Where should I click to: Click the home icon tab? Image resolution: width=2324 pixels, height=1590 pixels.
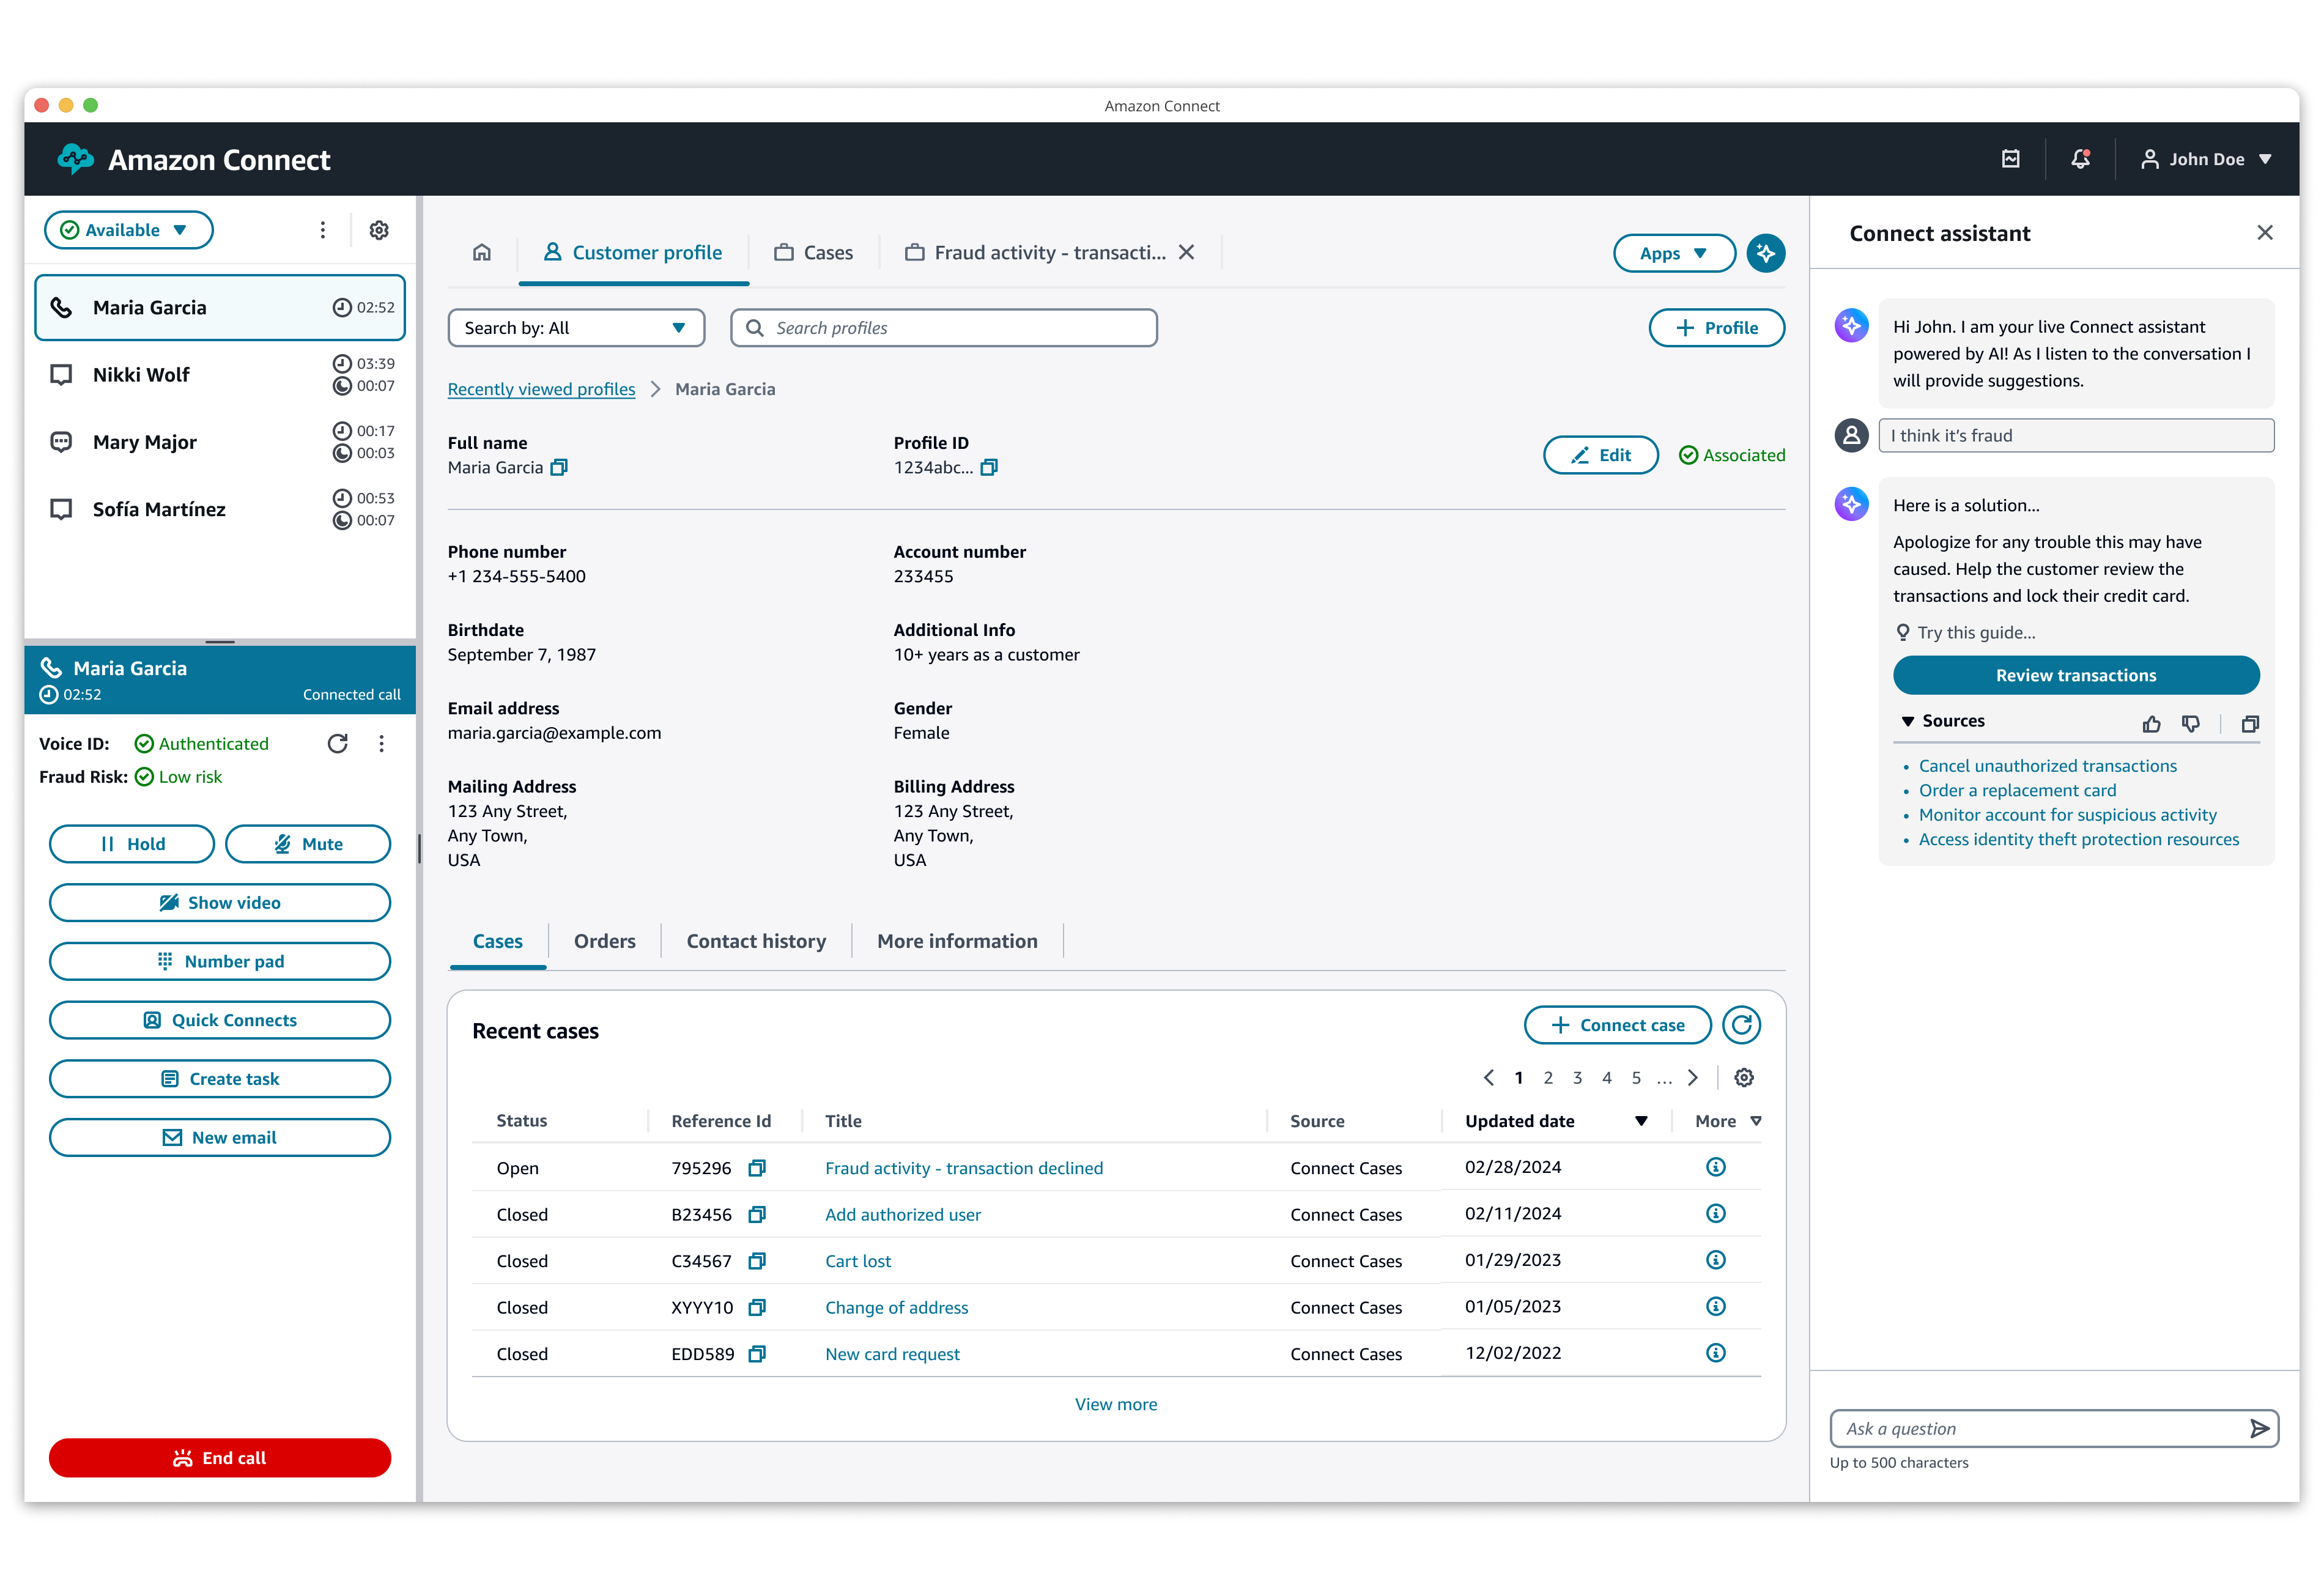(x=482, y=253)
